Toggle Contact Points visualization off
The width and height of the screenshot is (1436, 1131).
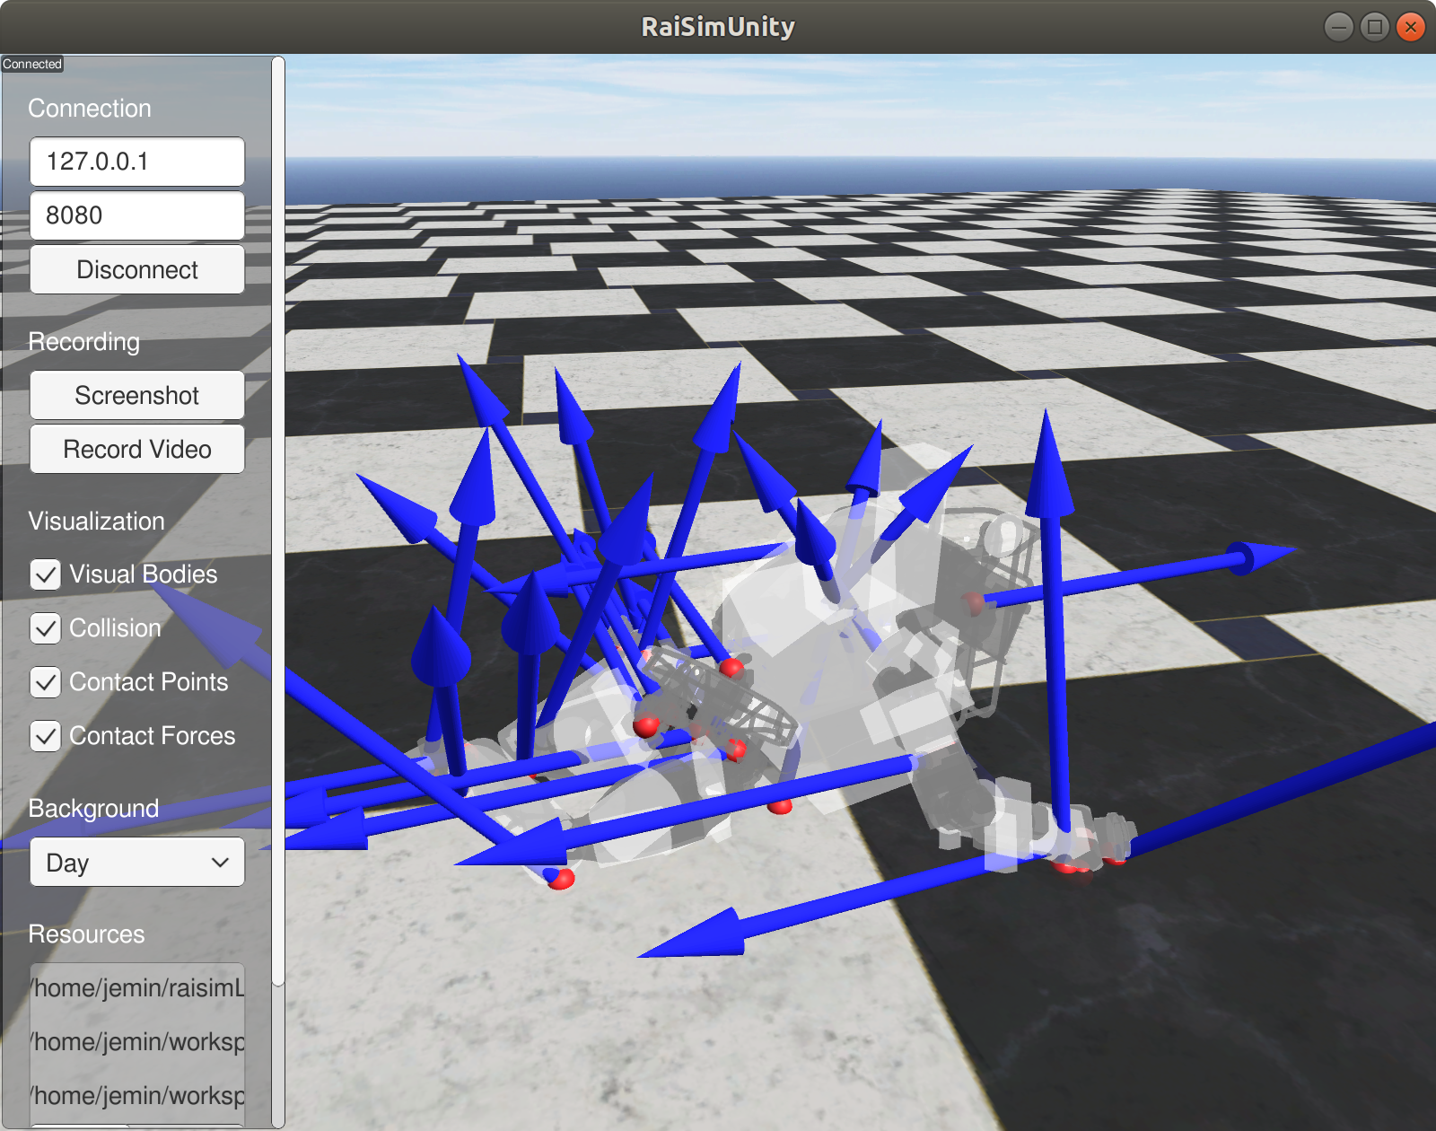point(46,682)
